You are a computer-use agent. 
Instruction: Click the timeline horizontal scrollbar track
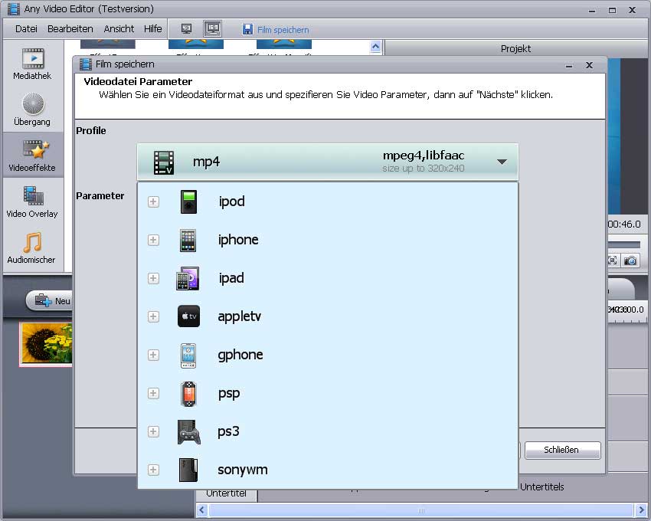(421, 510)
